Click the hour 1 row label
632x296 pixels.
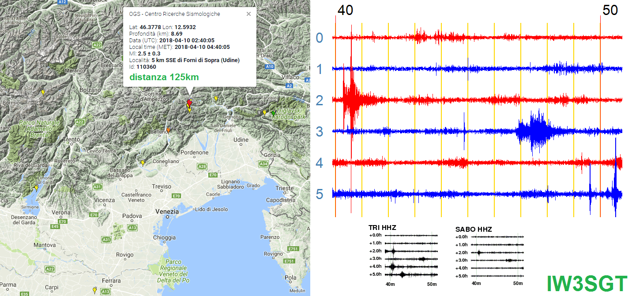pyautogui.click(x=320, y=69)
